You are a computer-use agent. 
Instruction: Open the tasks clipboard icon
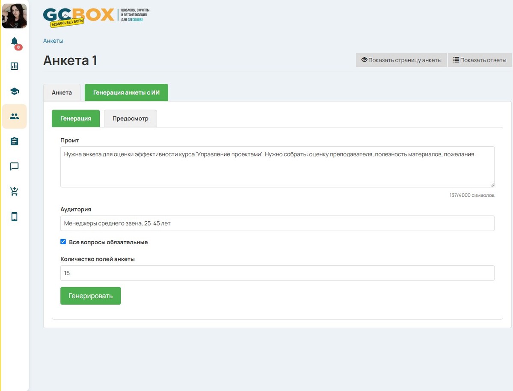15,141
